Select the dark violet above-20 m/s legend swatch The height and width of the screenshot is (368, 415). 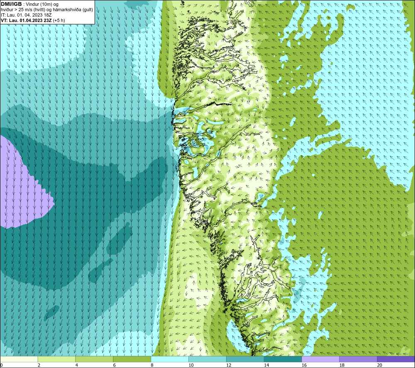[396, 359]
